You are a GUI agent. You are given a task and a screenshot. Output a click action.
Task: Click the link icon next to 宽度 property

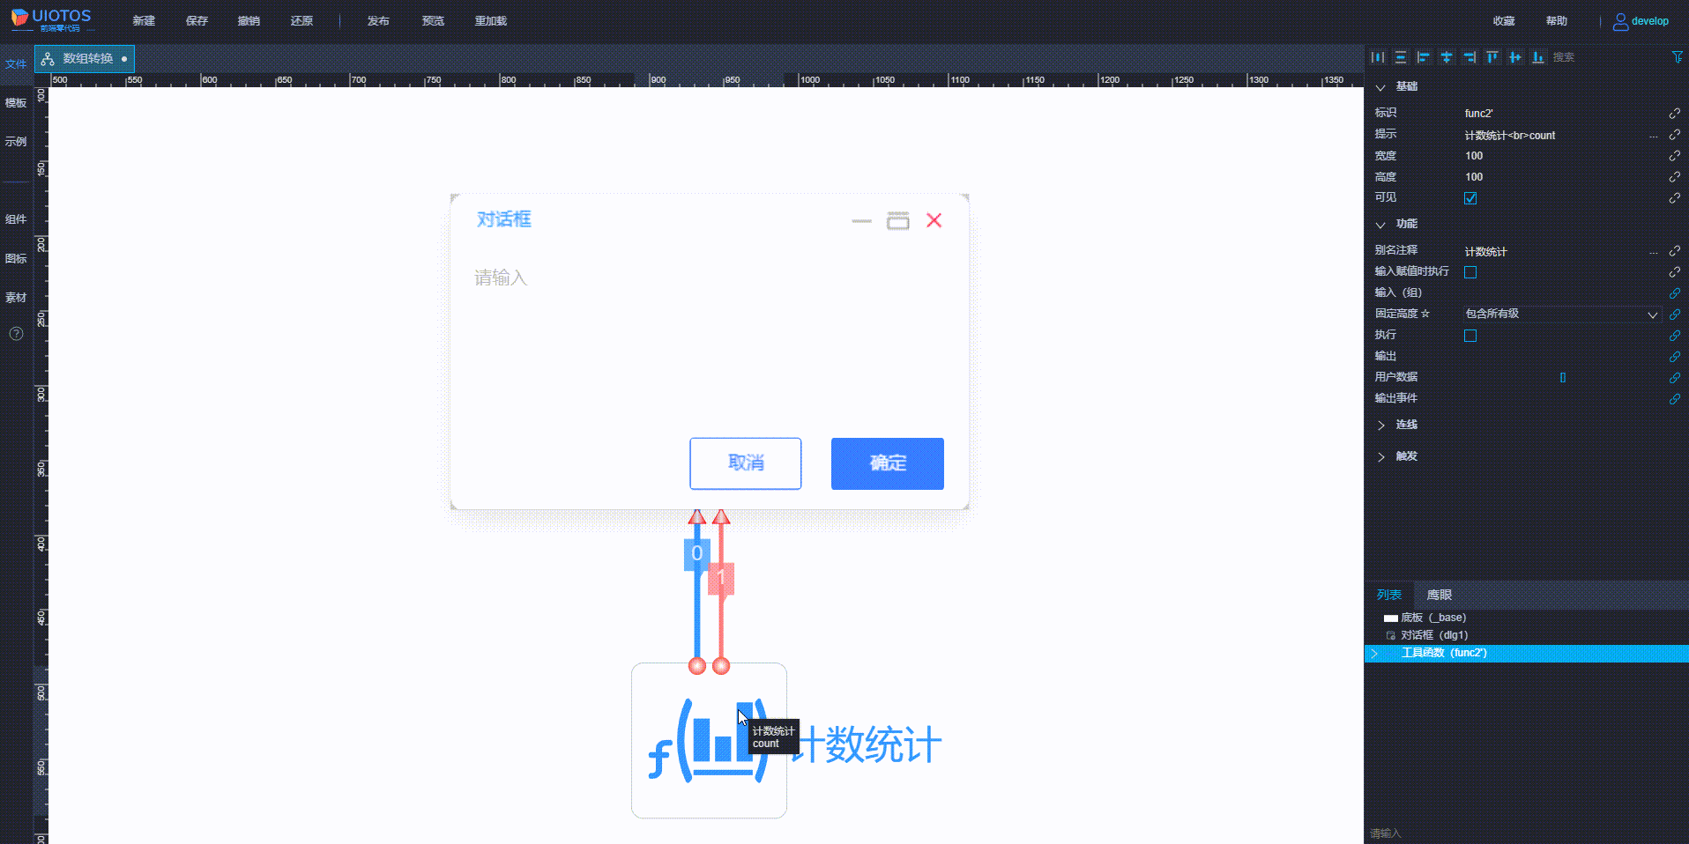[1674, 156]
